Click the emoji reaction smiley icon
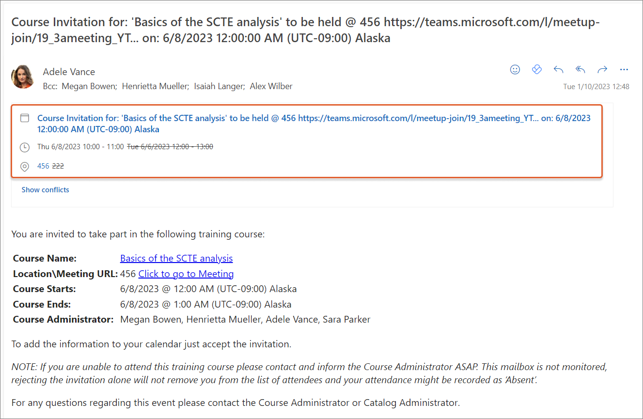 pyautogui.click(x=515, y=70)
